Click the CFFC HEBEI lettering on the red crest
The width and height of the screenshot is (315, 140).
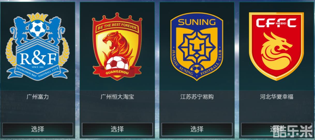[276, 23]
